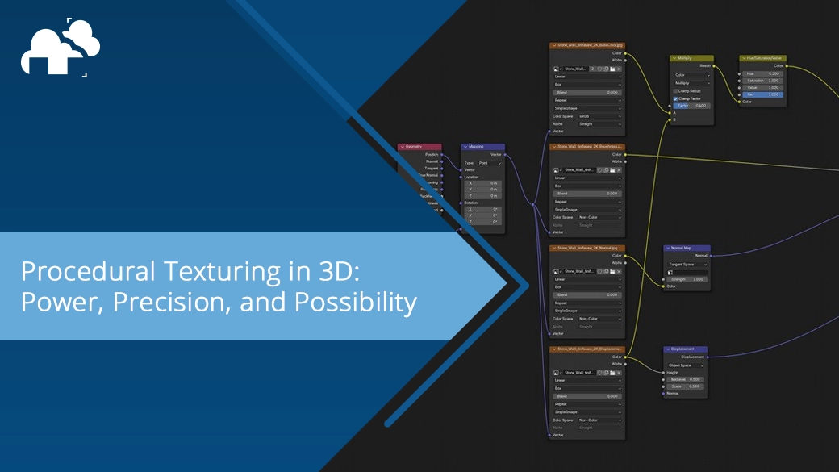Viewport: 839px width, 472px height.
Task: Disable Clamp Factor checkbox in Multiply node
Action: click(x=675, y=99)
